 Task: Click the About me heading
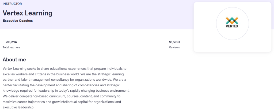14,59
